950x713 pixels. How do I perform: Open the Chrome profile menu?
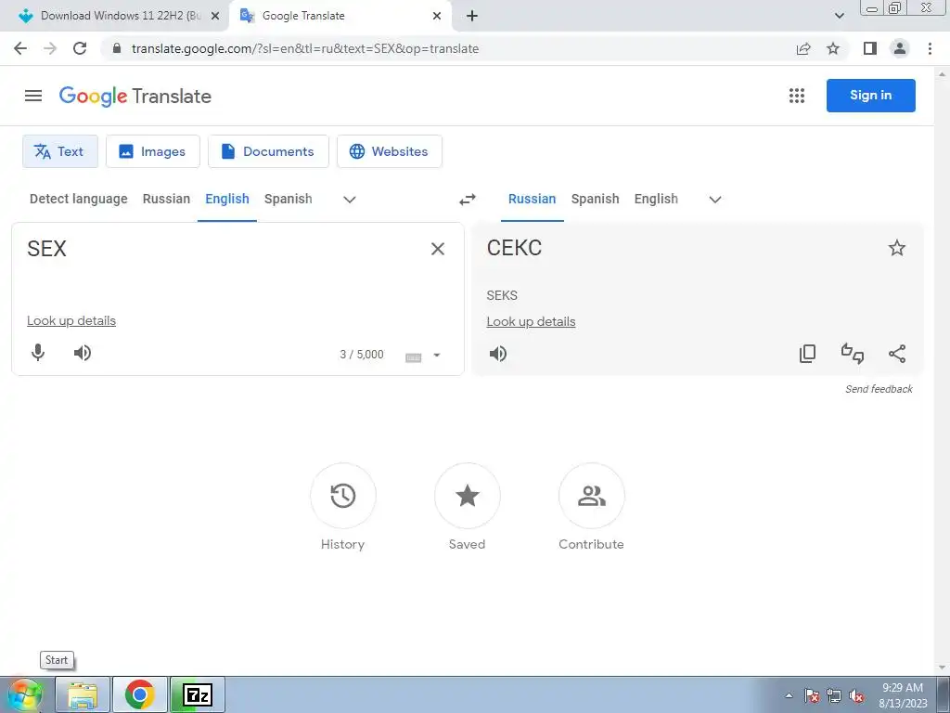pos(900,48)
